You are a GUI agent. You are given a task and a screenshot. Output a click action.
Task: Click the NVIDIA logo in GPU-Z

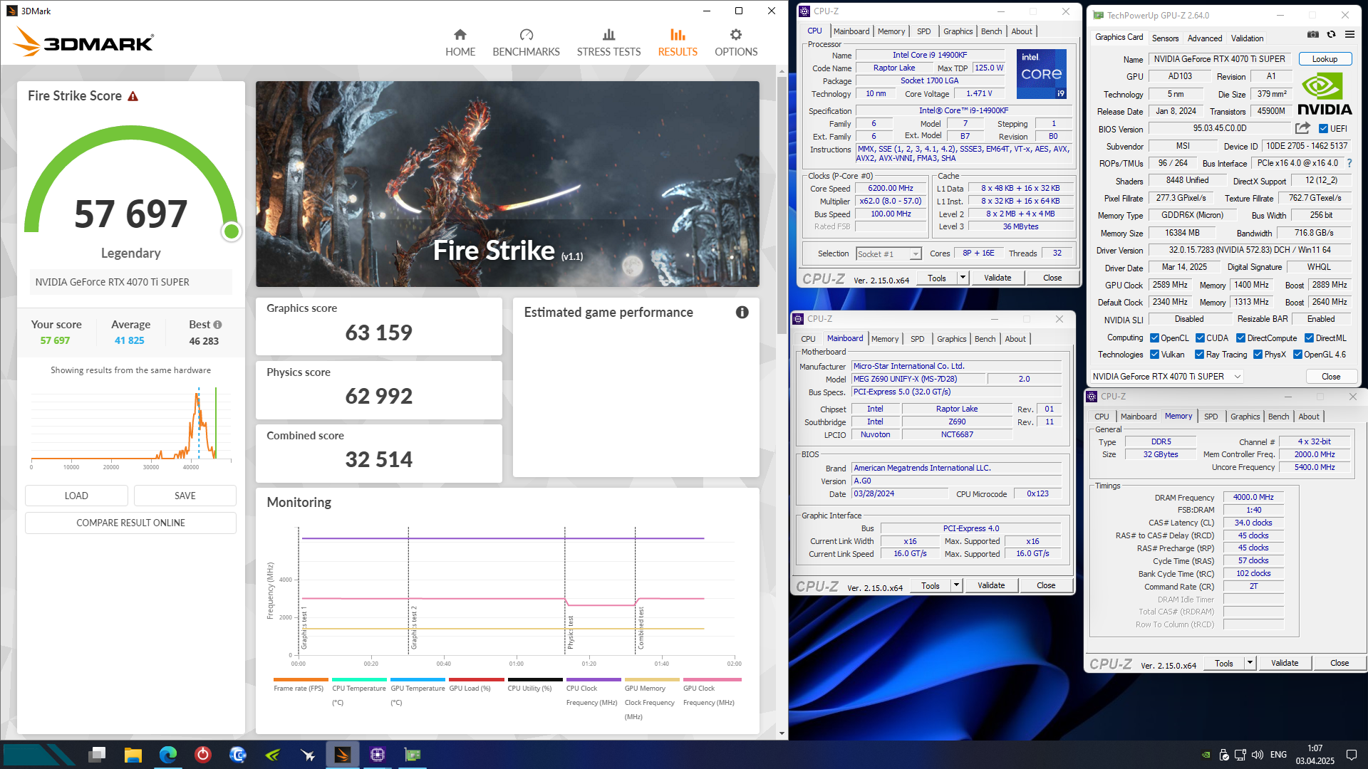[1325, 94]
